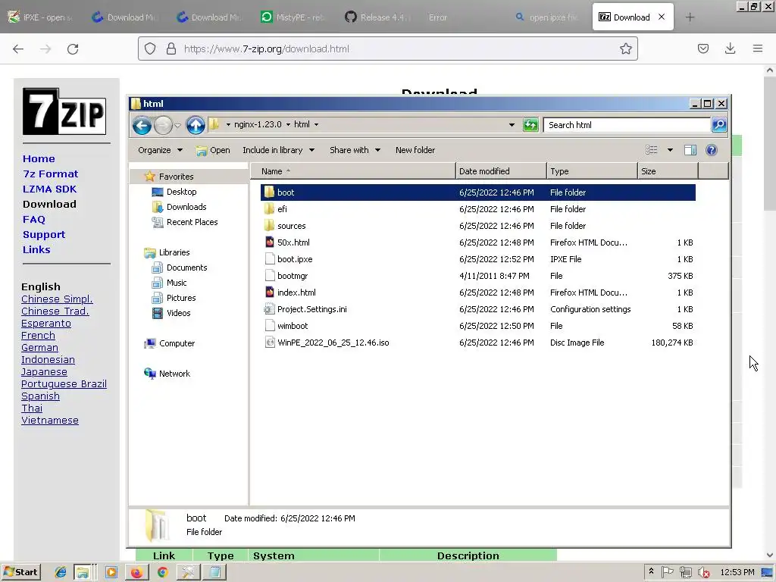This screenshot has width=776, height=582.
Task: Select boot.ipxe file row
Action: click(x=478, y=259)
